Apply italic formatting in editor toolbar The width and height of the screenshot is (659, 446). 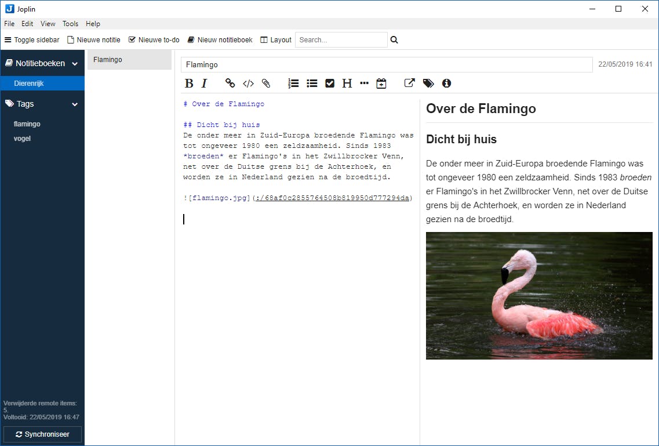click(x=204, y=84)
